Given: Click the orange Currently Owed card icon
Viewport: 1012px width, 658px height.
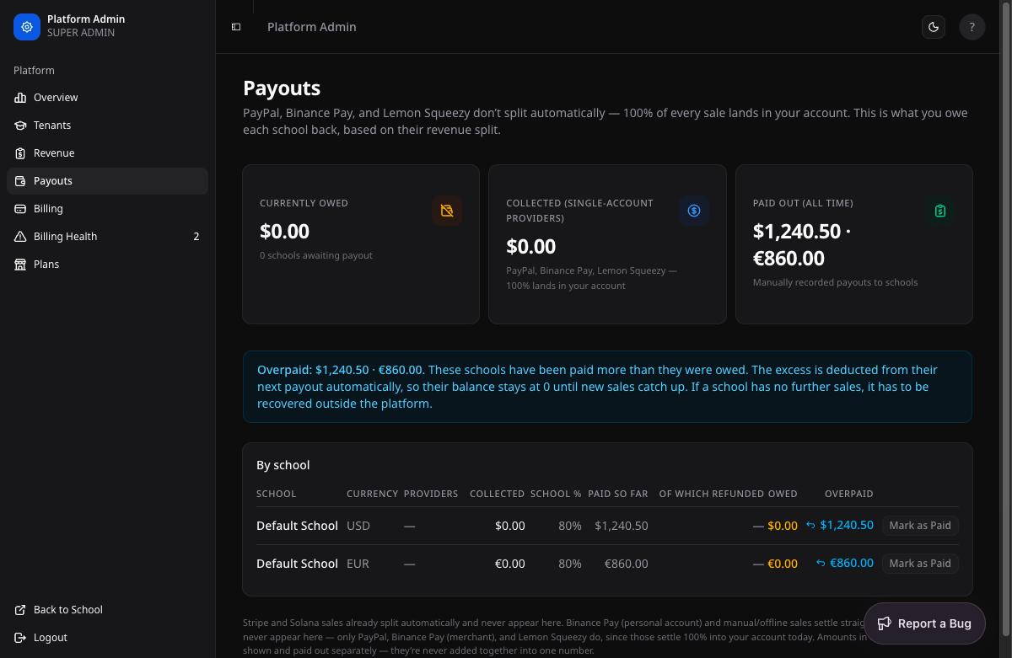Looking at the screenshot, I should [447, 211].
